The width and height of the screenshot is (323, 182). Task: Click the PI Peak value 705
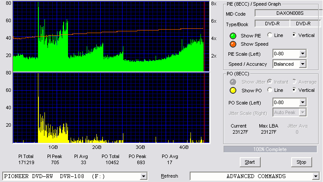pos(55,162)
